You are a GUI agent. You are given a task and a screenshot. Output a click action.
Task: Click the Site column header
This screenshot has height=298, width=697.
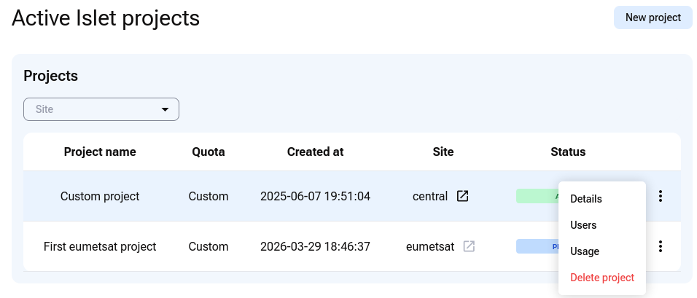click(x=443, y=152)
